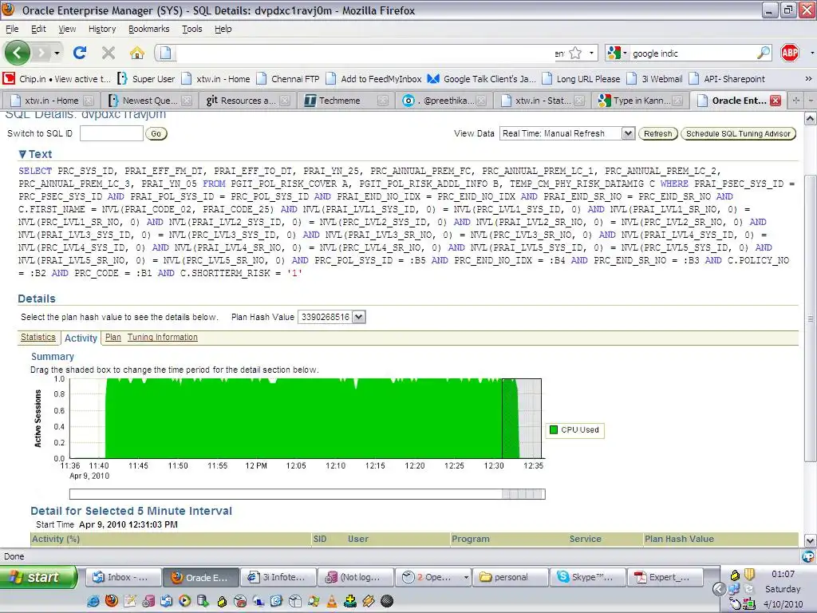Open the search engine selector Google icon
Screen dimensions: 817x613
(617, 53)
